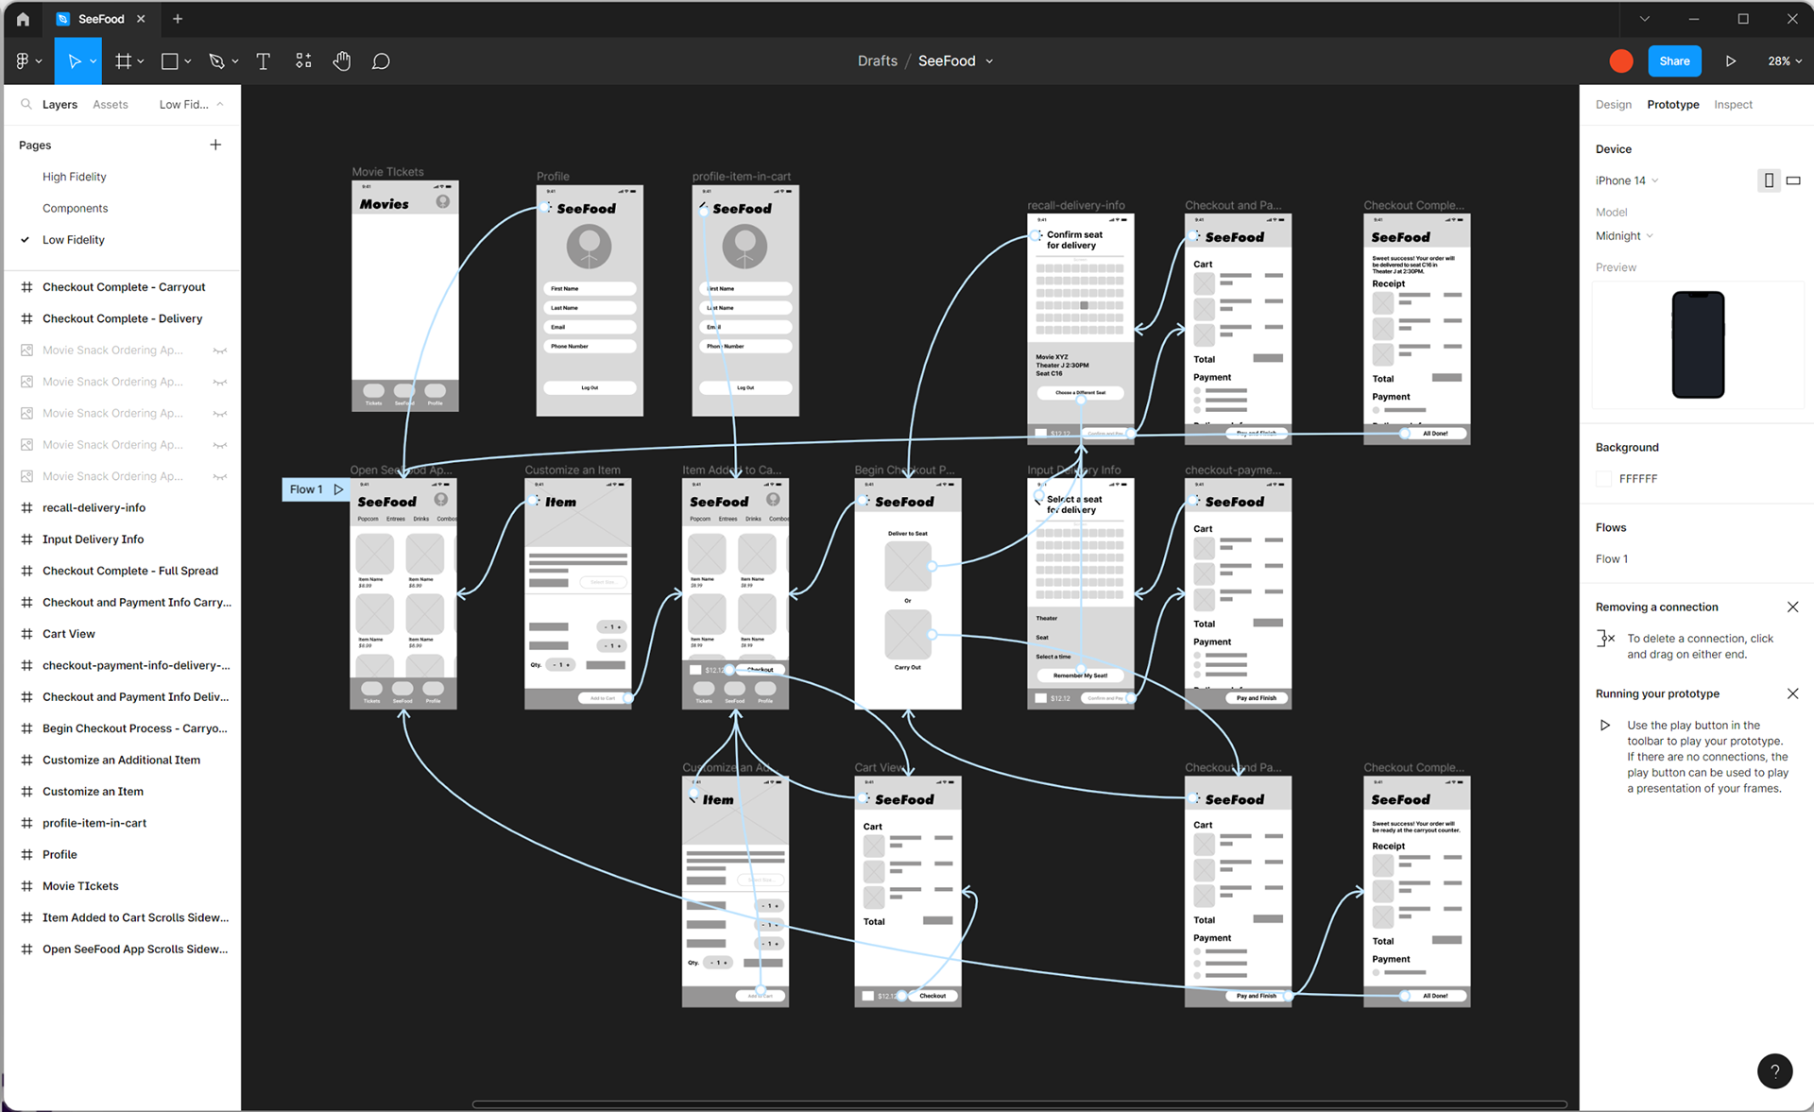Select portrait device orientation

point(1769,180)
